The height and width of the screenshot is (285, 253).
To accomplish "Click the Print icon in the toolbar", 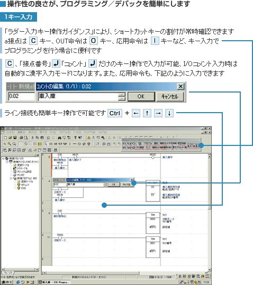I will [21, 138].
